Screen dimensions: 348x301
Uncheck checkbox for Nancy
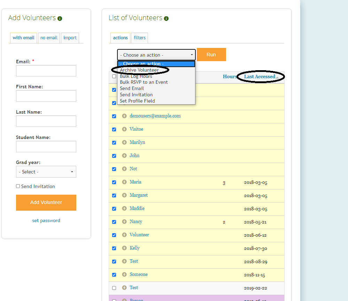coord(114,222)
